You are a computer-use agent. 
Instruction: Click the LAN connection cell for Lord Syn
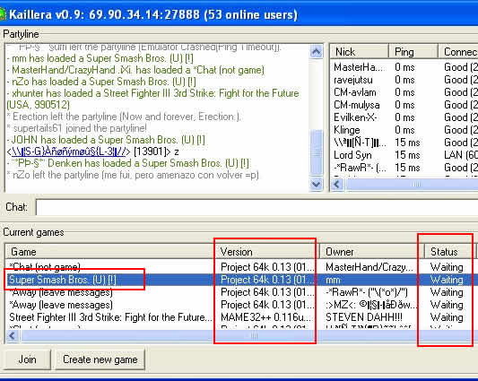461,155
